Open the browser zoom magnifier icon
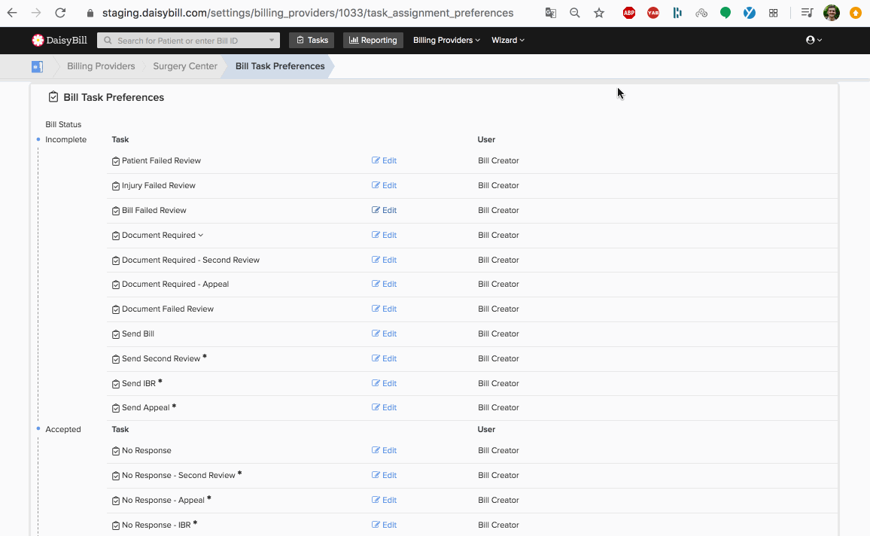The image size is (870, 536). pos(575,13)
